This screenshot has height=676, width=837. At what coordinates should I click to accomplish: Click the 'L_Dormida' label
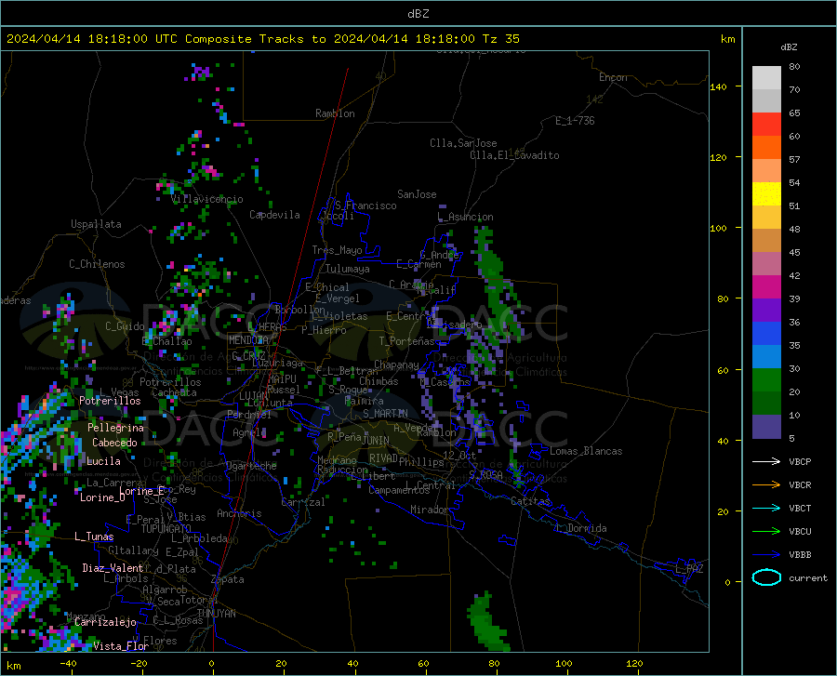point(580,528)
